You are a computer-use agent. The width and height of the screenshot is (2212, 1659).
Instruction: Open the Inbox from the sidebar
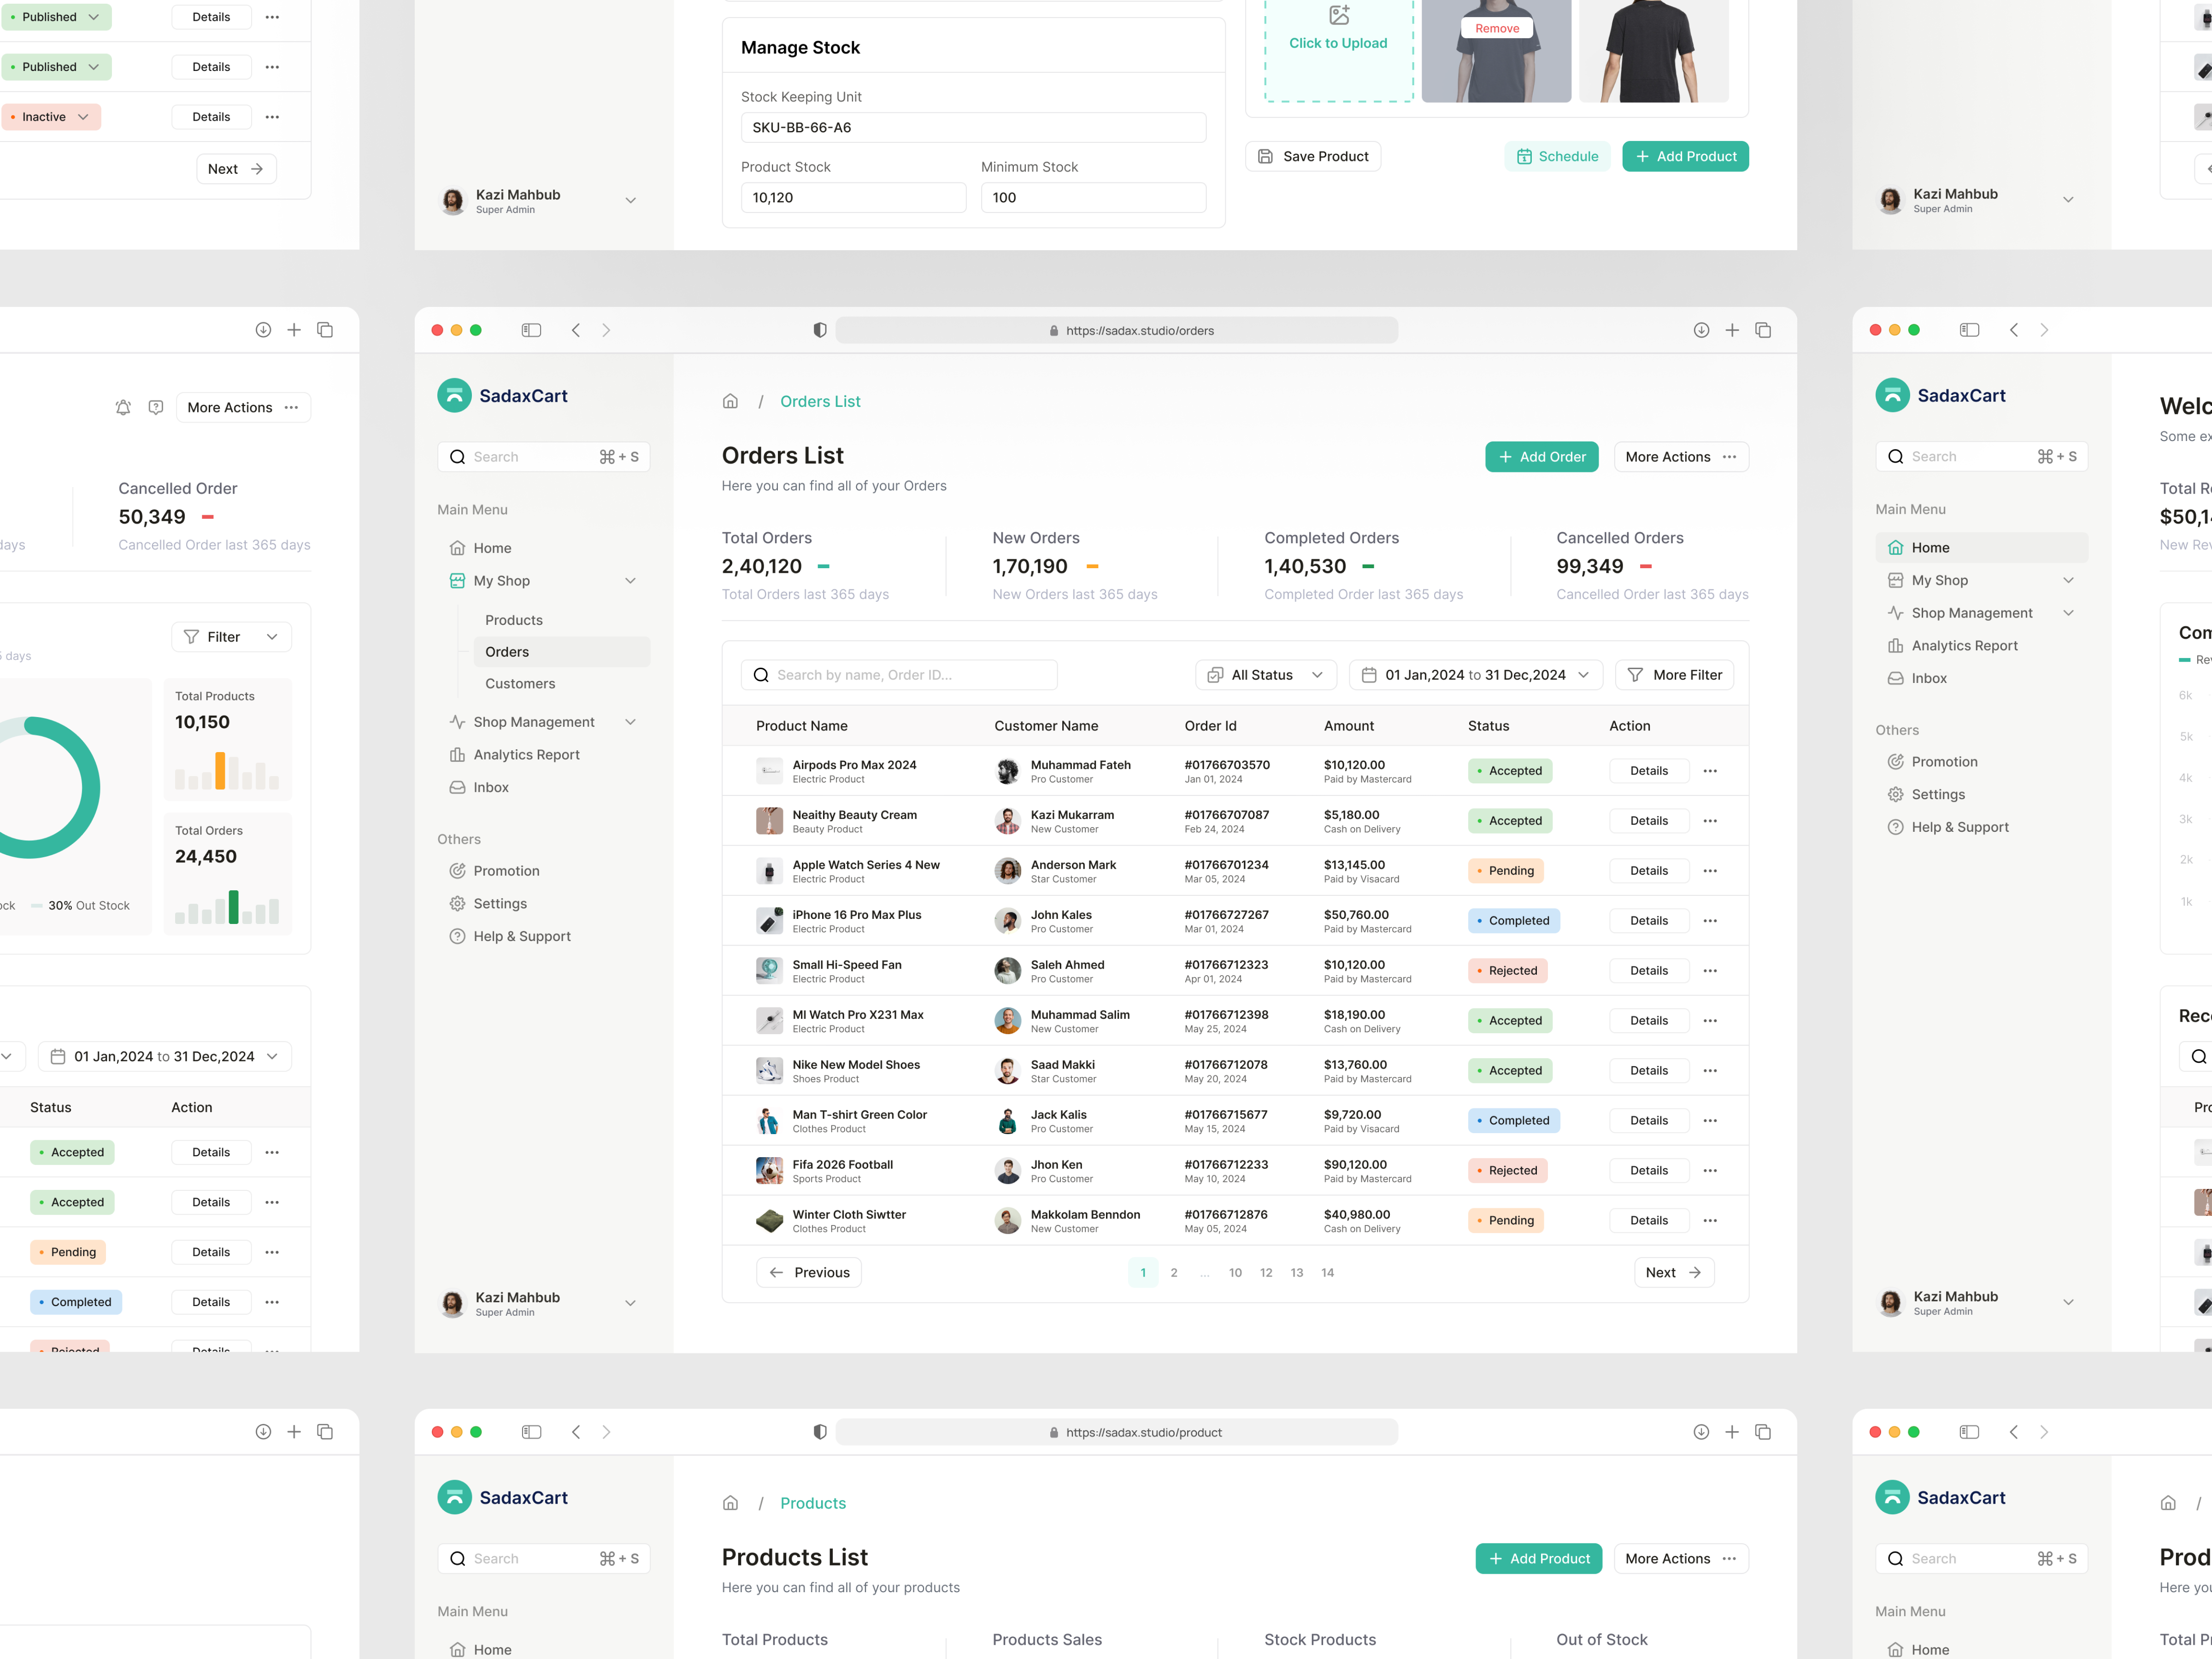(491, 787)
